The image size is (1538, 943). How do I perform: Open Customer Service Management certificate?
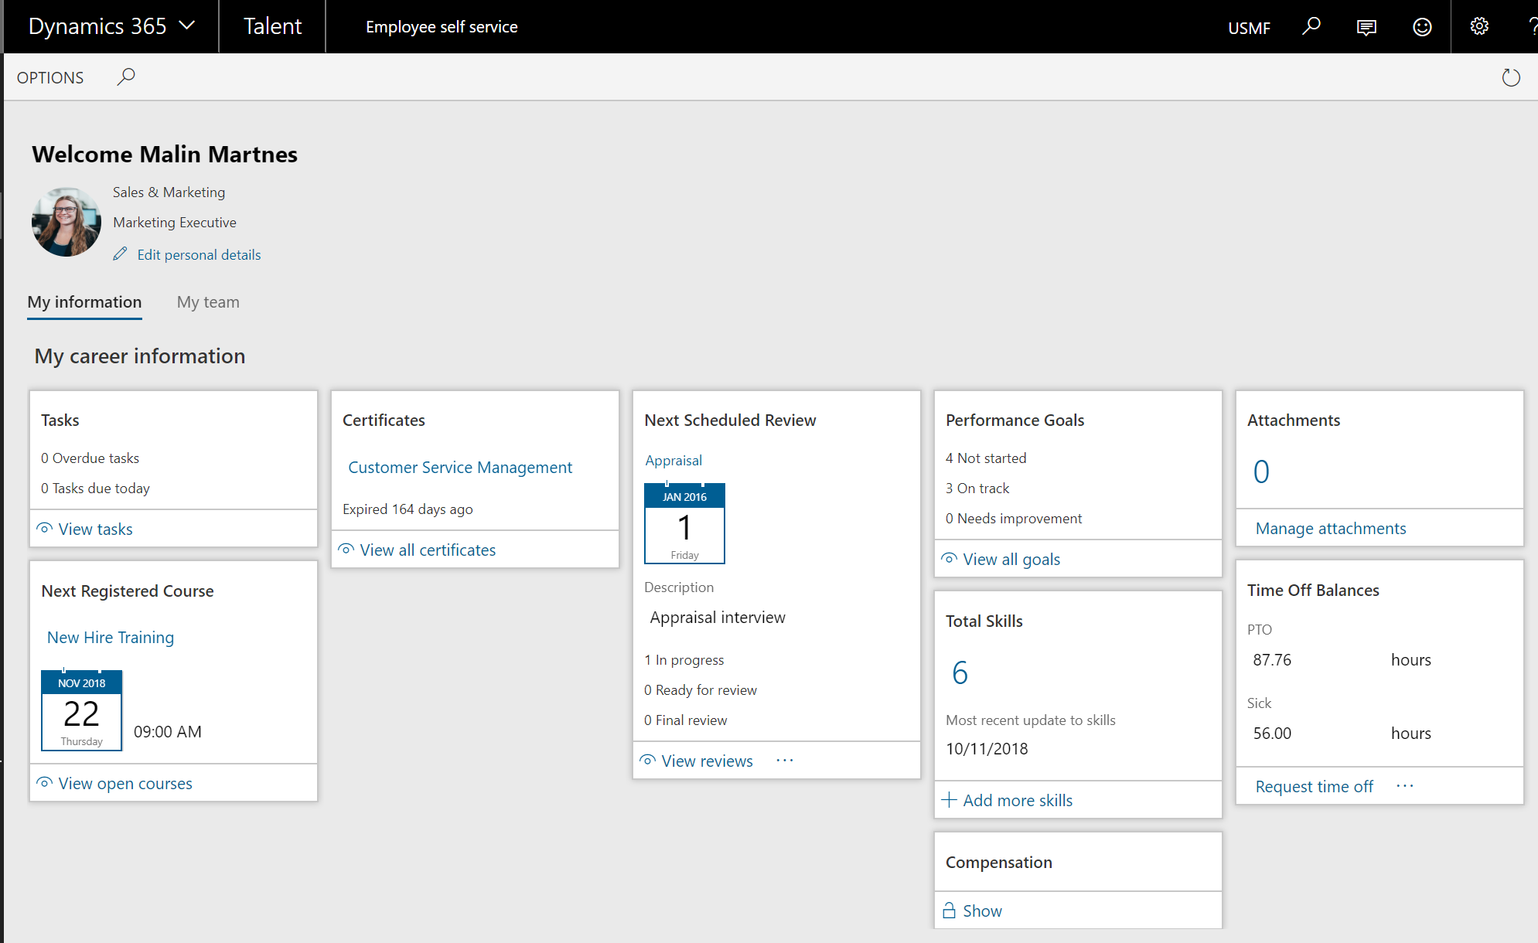pyautogui.click(x=460, y=468)
